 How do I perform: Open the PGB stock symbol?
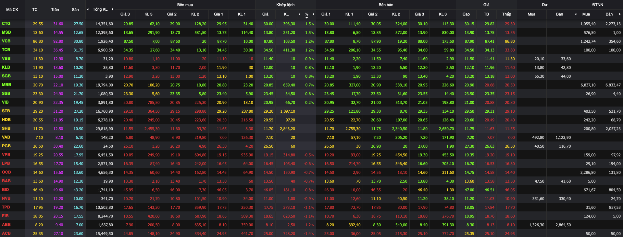[6, 146]
